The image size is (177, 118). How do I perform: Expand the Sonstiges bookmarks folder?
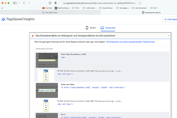123,8
